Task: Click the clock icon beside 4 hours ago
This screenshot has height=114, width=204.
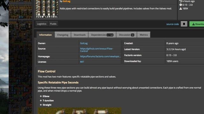Action: [x=181, y=1]
